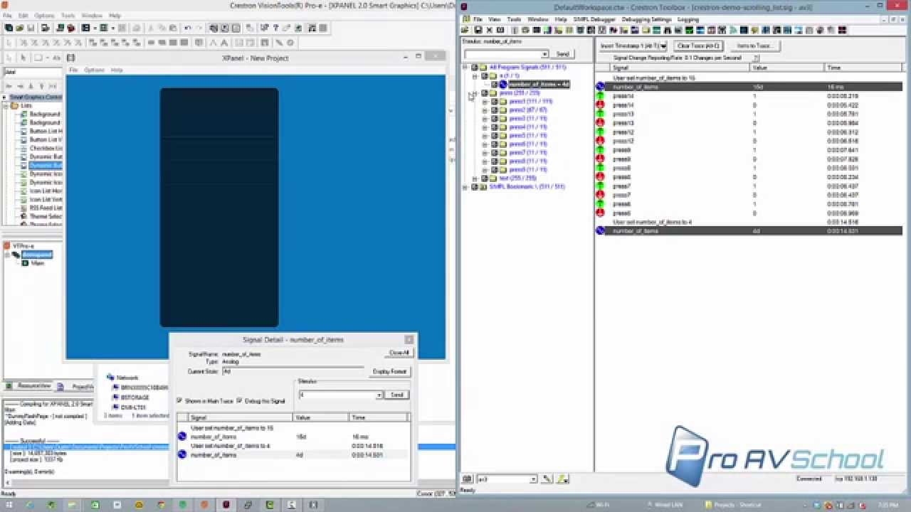Toggle Shown in Main Trace checkbox
Image resolution: width=911 pixels, height=512 pixels.
pyautogui.click(x=179, y=401)
